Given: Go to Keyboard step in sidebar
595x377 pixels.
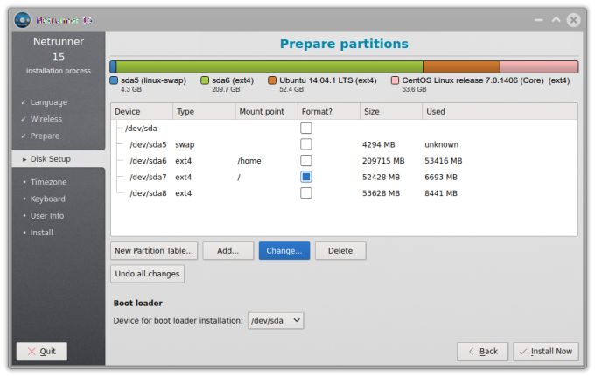Looking at the screenshot, I should (48, 199).
